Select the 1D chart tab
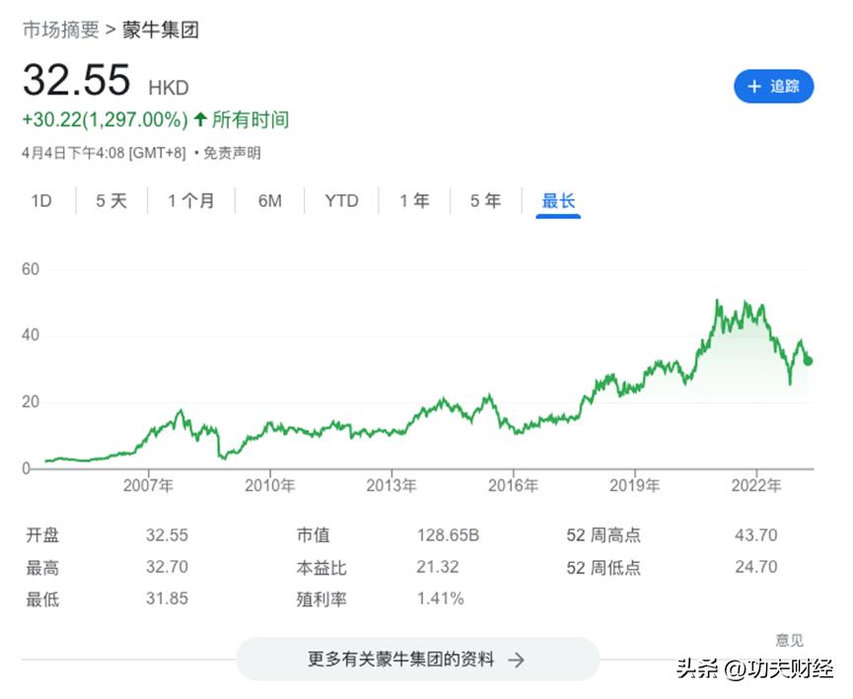This screenshot has height=699, width=853. coord(39,200)
